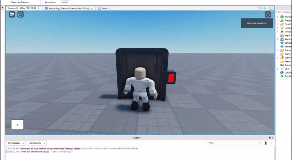Expand the NetworkClient node
Image resolution: width=292 pixels, height=160 pixels.
[278, 32]
